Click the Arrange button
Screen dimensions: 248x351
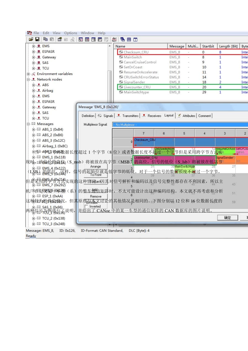[x=96, y=166]
